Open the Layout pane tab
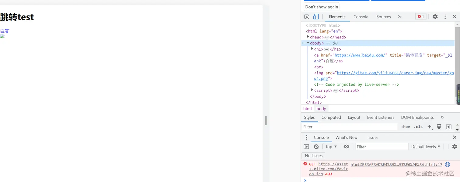Viewport: 460px width, 182px height. point(354,117)
